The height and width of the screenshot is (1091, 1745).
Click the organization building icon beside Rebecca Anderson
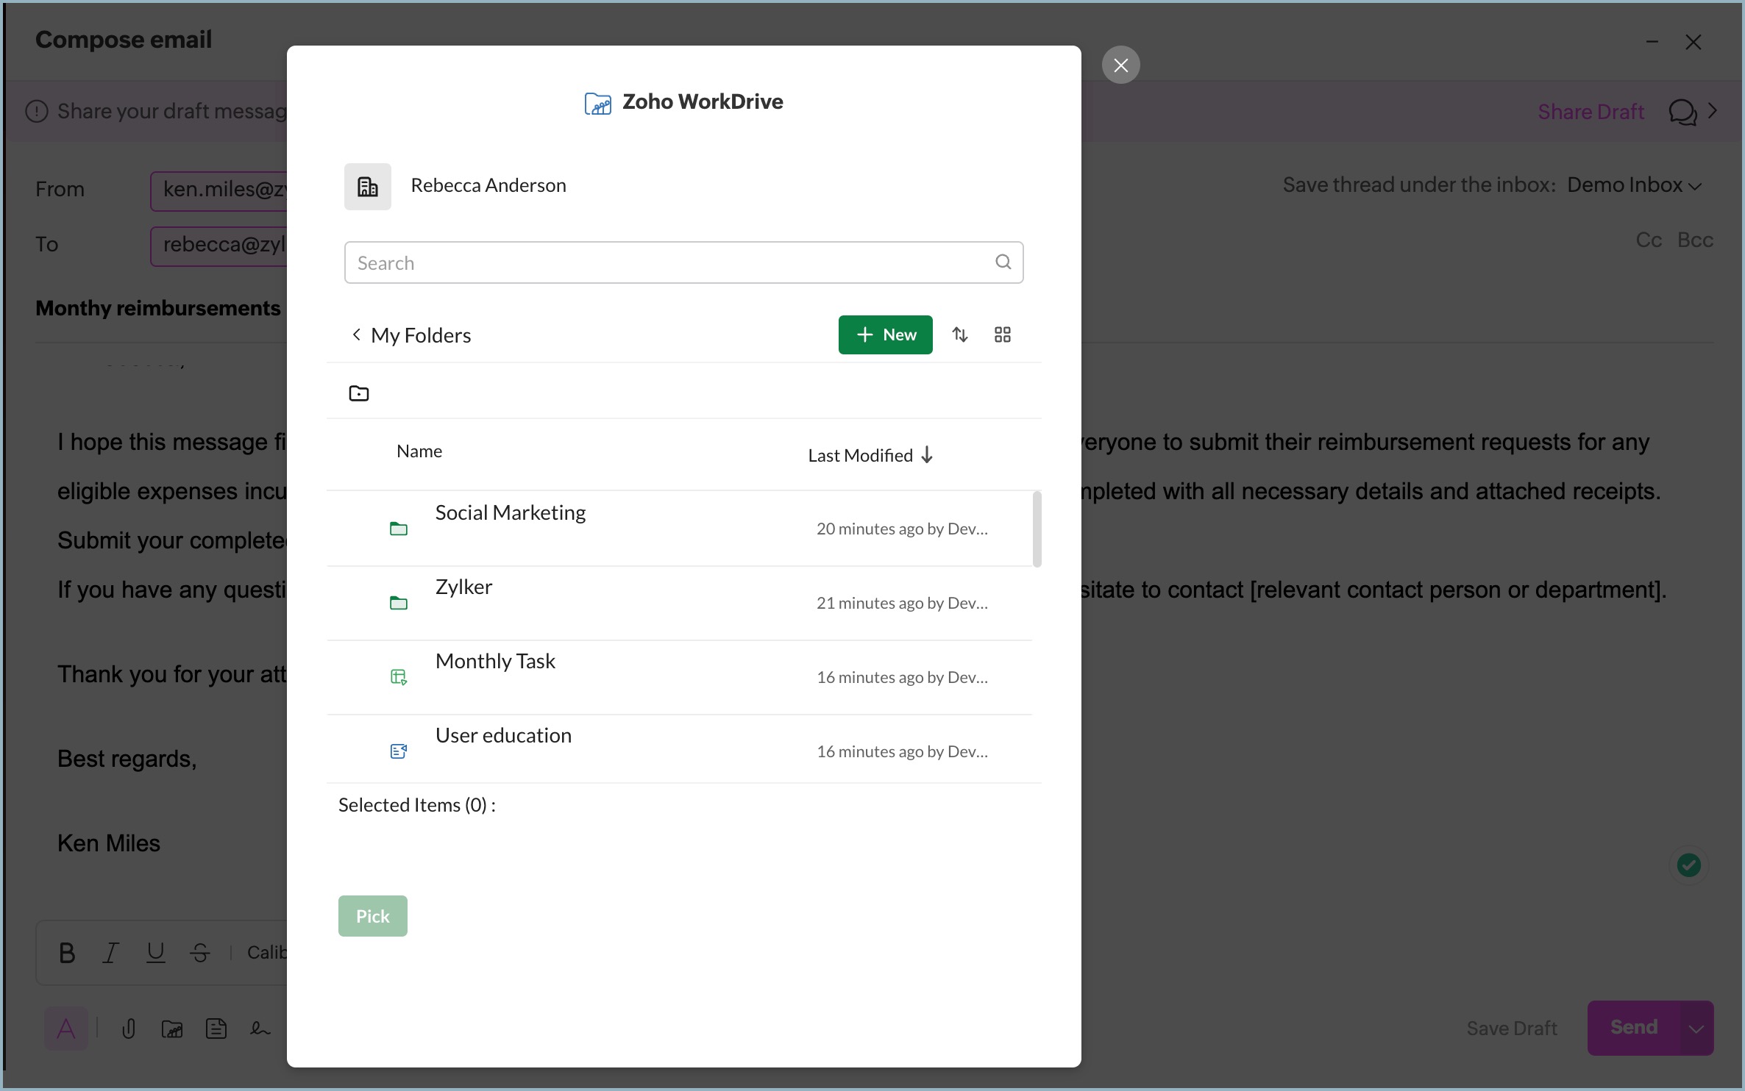pos(368,187)
